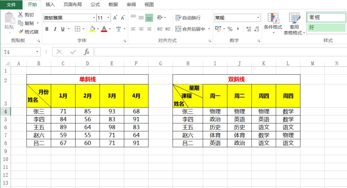Click the comma style icon

click(x=238, y=29)
